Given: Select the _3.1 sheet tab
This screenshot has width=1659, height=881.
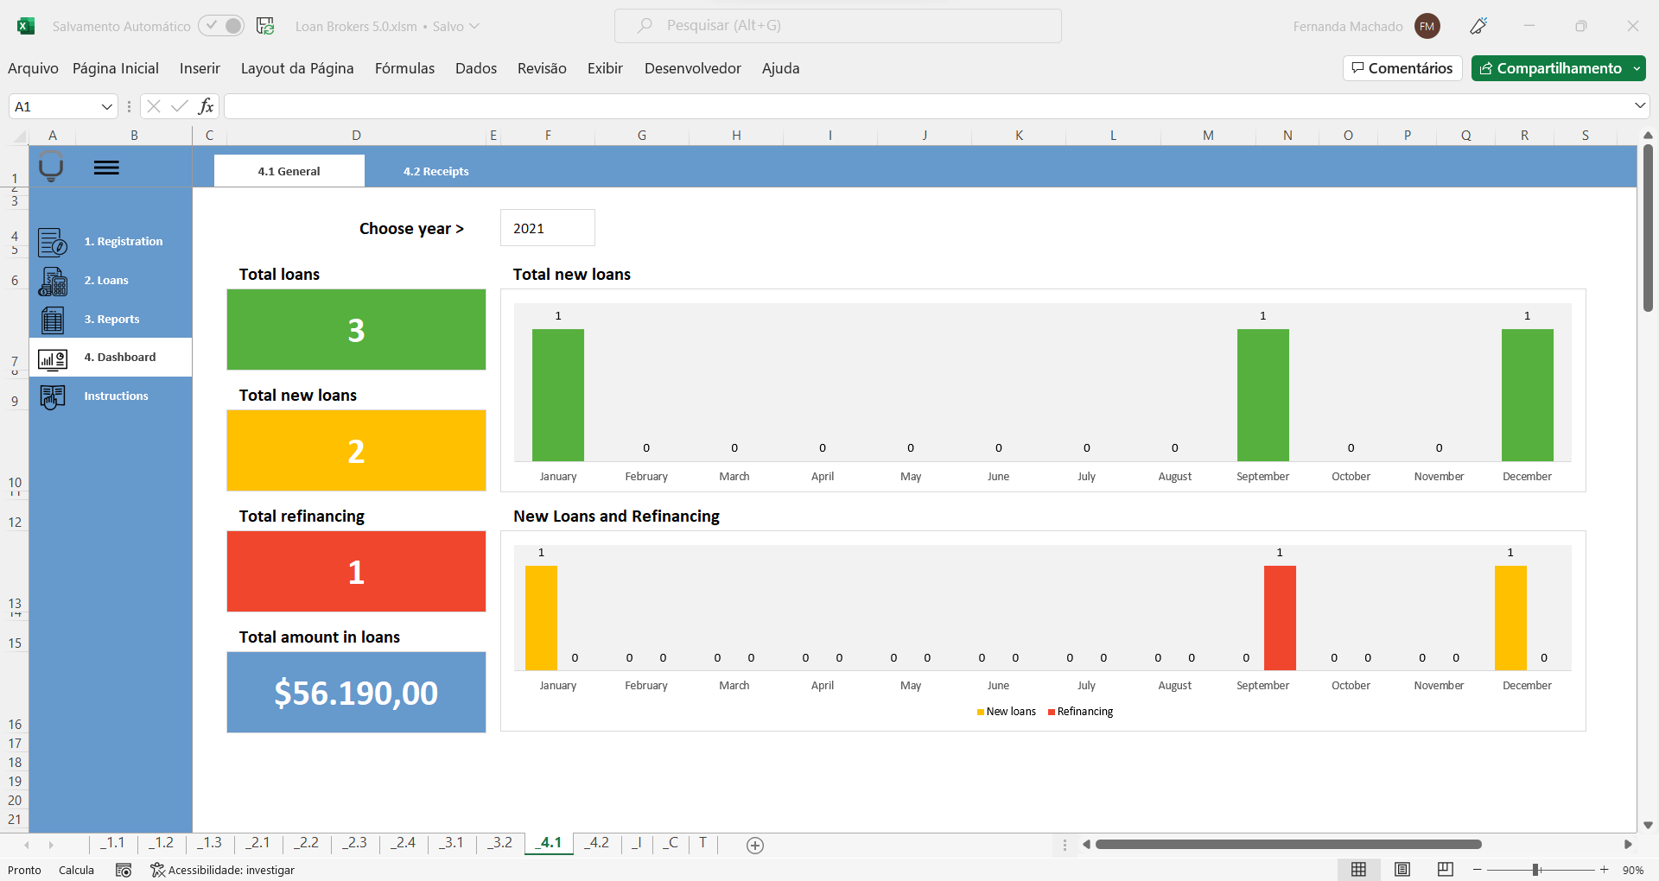Looking at the screenshot, I should (451, 843).
